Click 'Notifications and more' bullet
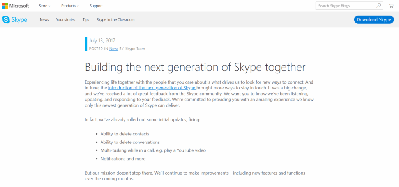The height and width of the screenshot is (187, 399). click(x=123, y=159)
